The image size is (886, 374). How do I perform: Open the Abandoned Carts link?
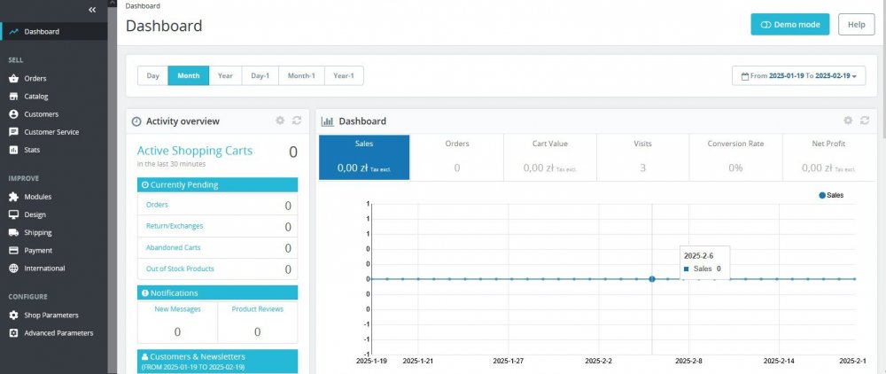173,247
